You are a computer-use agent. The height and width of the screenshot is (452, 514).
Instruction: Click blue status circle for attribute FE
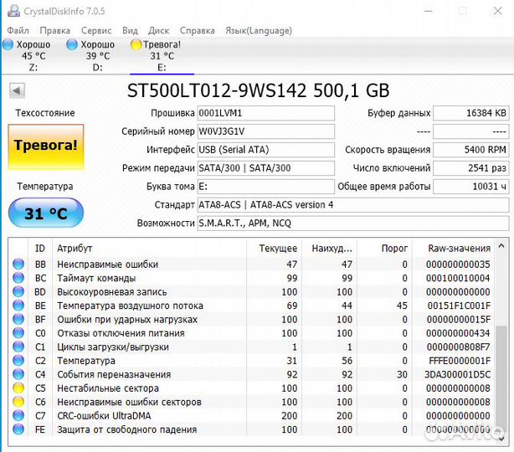[x=18, y=429]
